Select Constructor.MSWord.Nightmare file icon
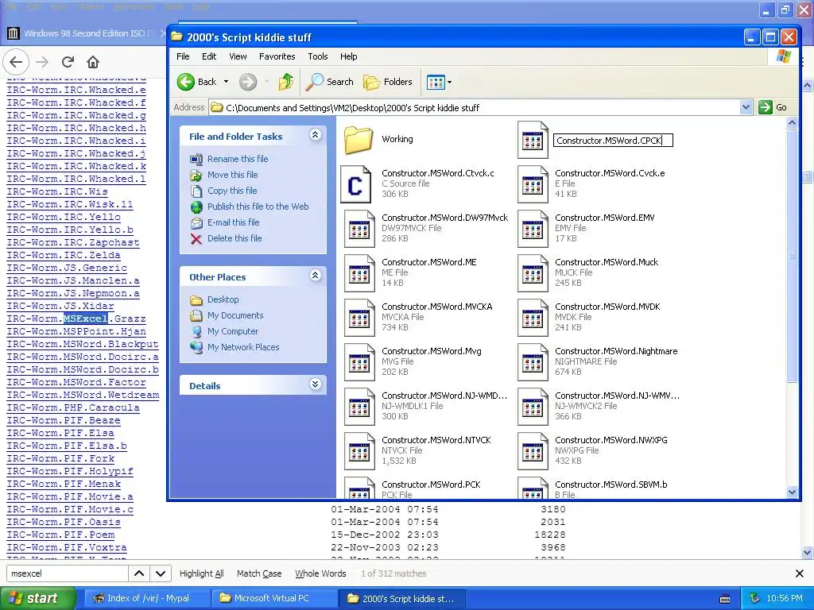 (533, 362)
